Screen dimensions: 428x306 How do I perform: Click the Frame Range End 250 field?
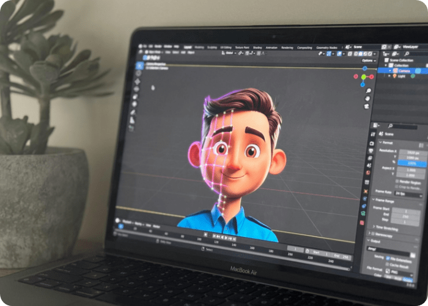406,217
